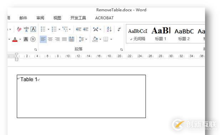This screenshot has height=135, width=220.
Task: Apply the 无间隔 style
Action: [138, 34]
